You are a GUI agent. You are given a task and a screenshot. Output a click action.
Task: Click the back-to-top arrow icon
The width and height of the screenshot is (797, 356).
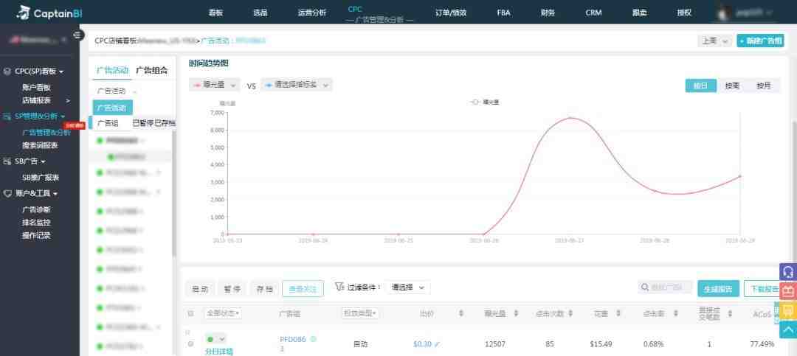788,330
